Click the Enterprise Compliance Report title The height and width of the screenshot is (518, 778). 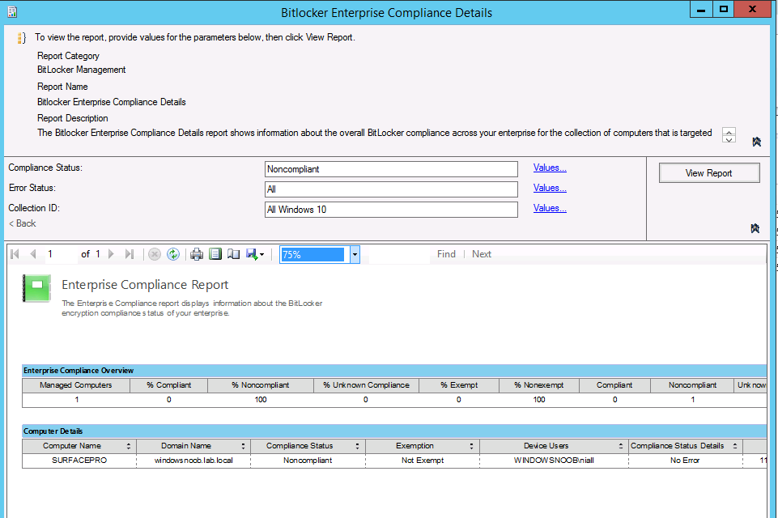point(145,285)
